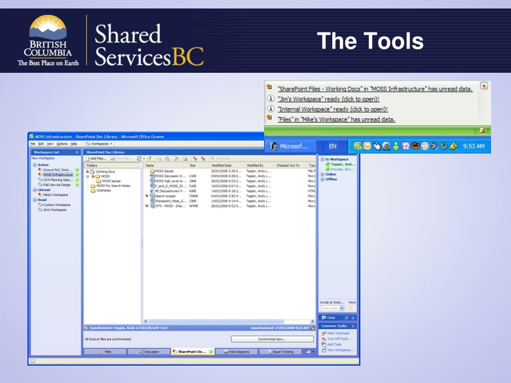Select RE Discussreview P... file
Viewport: 511px width, 383px height.
pos(230,191)
